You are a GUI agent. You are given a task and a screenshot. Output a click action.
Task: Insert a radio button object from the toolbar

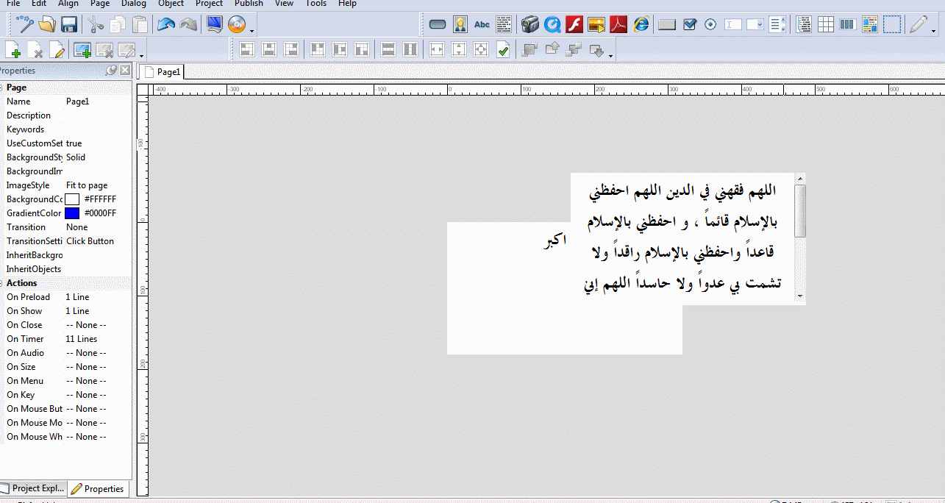710,24
